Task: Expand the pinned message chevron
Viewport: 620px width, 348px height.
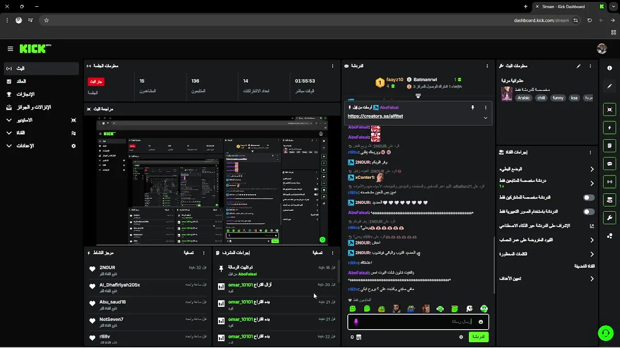Action: click(x=485, y=118)
